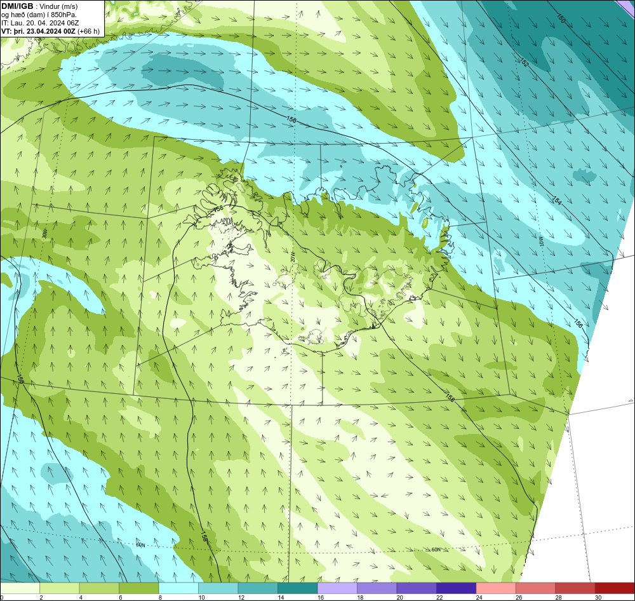Click the legend scale number 24

point(479,597)
